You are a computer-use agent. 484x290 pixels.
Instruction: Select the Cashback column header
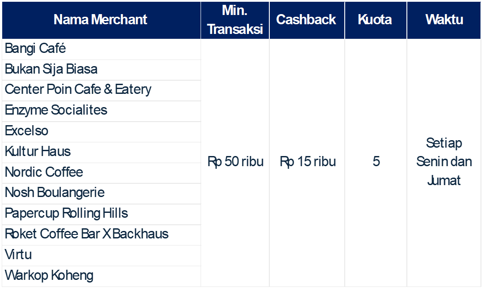point(306,20)
